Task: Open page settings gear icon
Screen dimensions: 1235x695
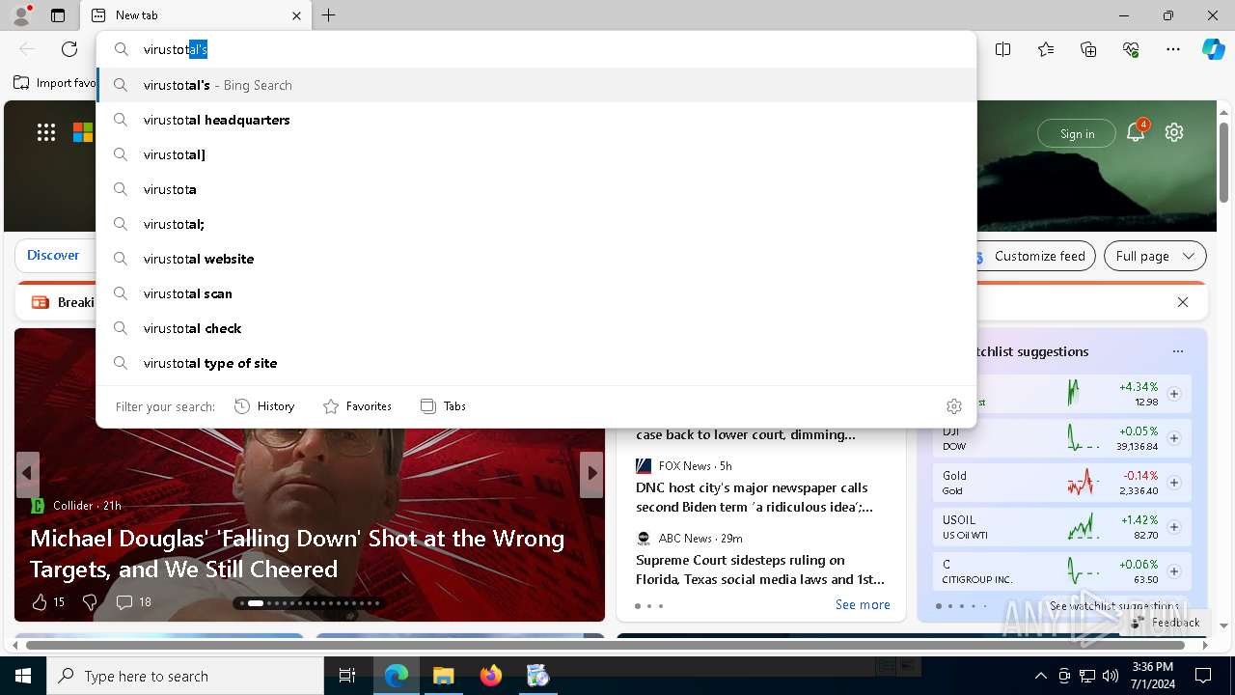Action: [1174, 133]
